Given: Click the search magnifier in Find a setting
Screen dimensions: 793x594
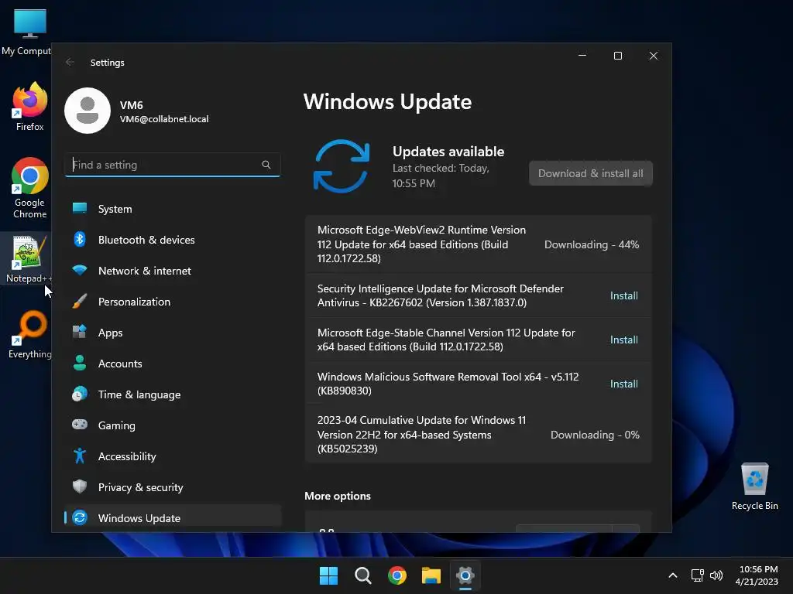Looking at the screenshot, I should (x=266, y=165).
